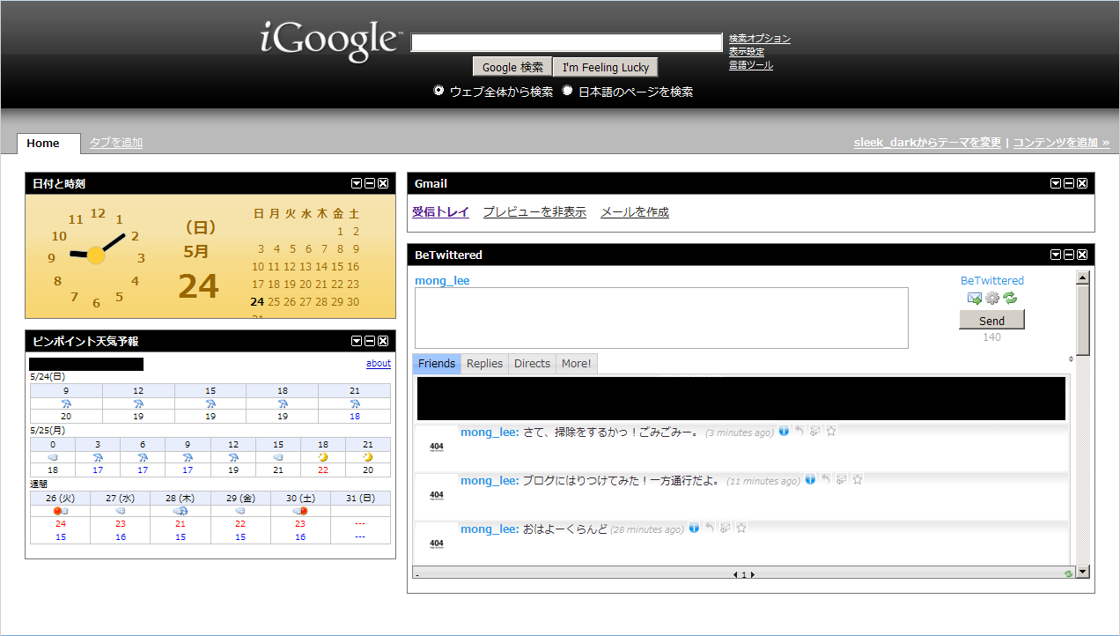This screenshot has width=1120, height=636.
Task: Click info icon on the 28 minutes ago tweet
Action: pos(693,528)
